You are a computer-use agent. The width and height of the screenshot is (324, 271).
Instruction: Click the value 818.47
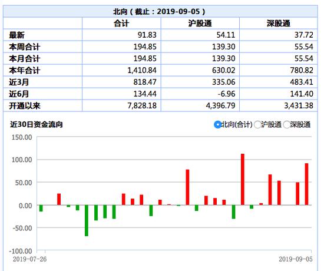pyautogui.click(x=145, y=82)
